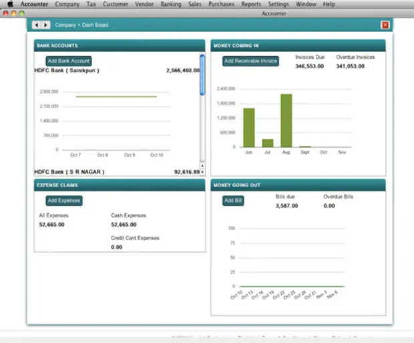414x343 pixels.
Task: Click the All Expenses amount 52,665.00
Action: (52, 225)
